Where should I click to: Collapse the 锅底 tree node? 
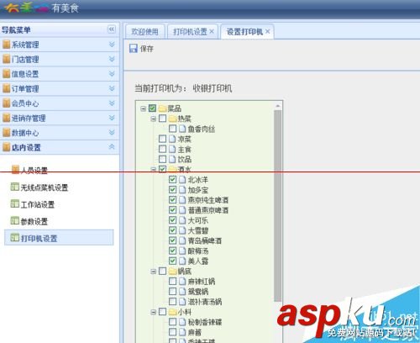click(154, 272)
